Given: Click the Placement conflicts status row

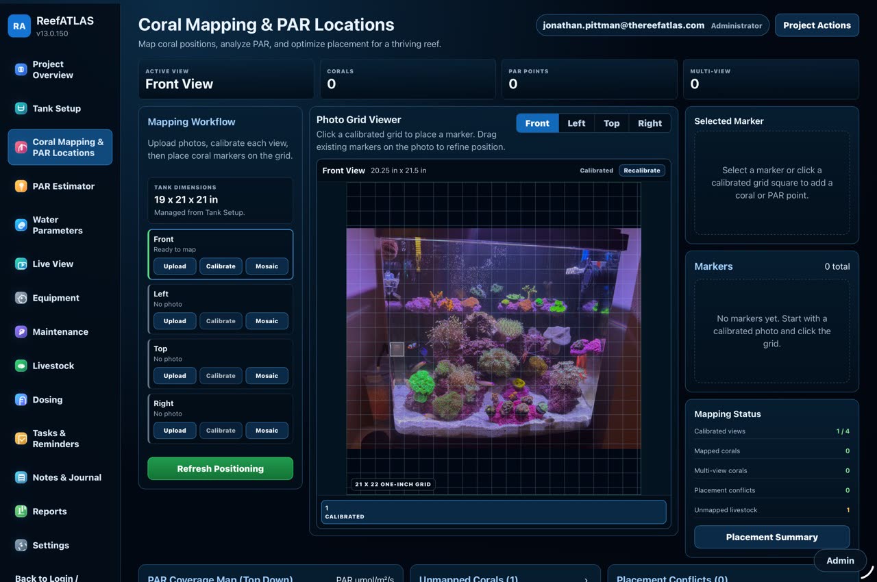Looking at the screenshot, I should point(771,490).
